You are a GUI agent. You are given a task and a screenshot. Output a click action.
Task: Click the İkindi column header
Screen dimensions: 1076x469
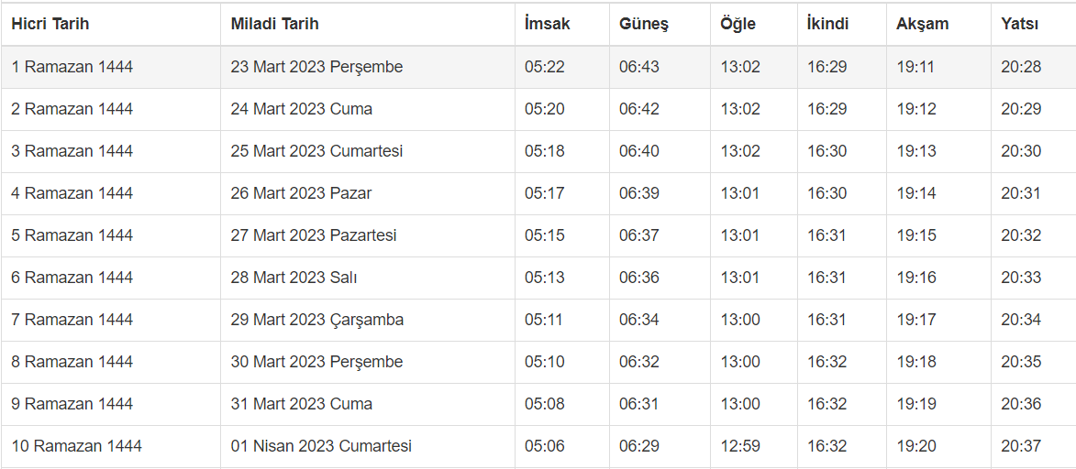click(827, 25)
